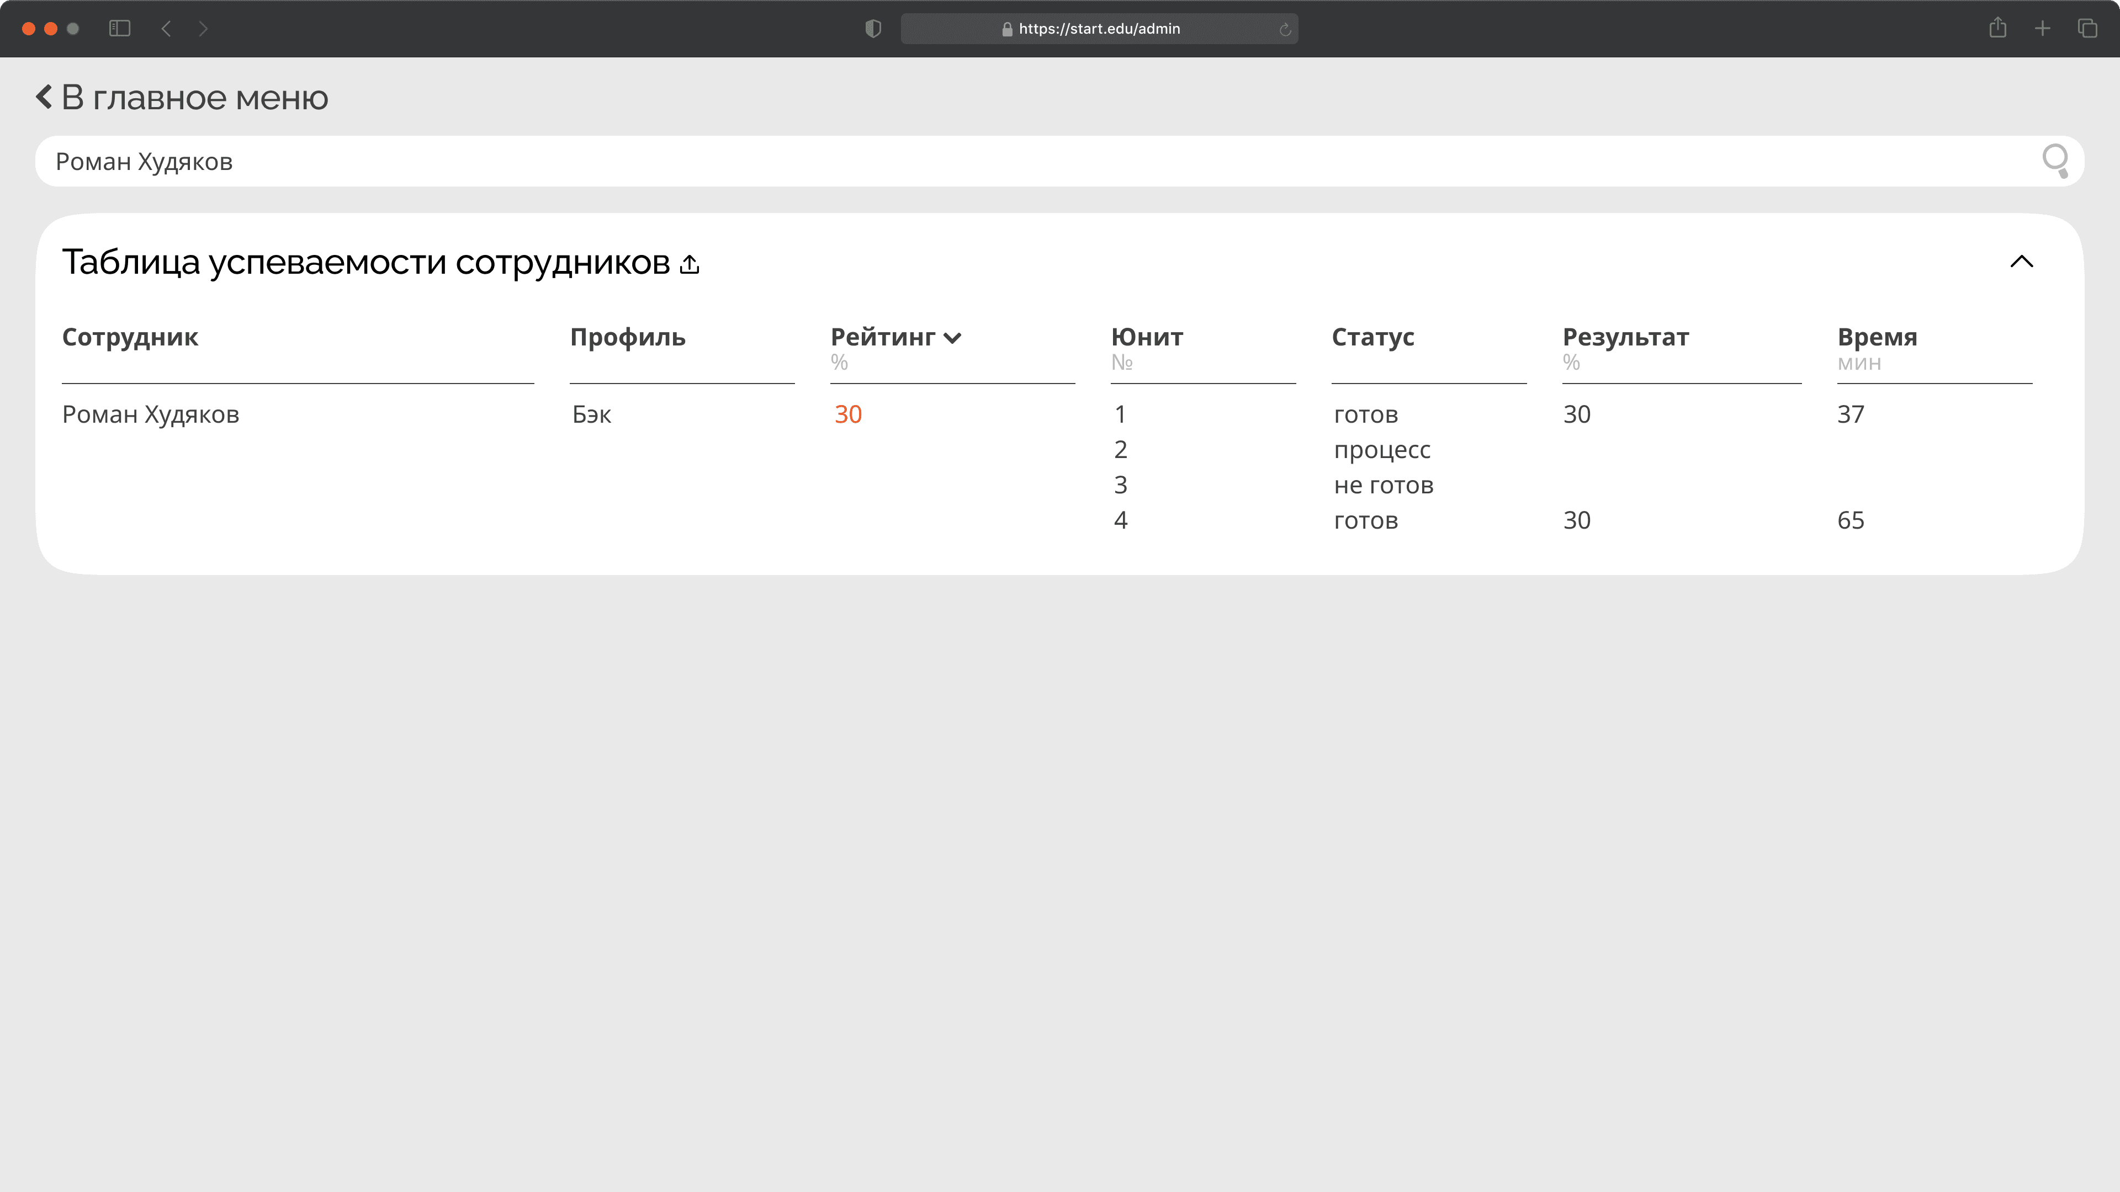
Task: Click unit number 3
Action: pyautogui.click(x=1120, y=485)
